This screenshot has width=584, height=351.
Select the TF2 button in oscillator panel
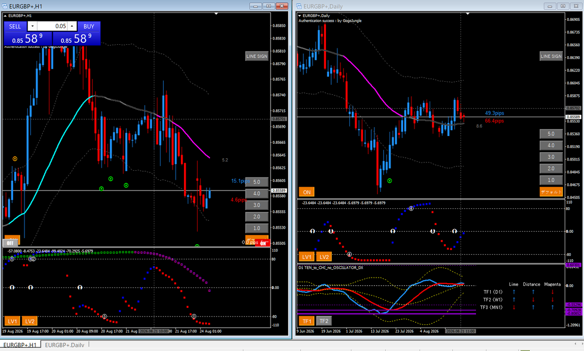[x=324, y=321]
